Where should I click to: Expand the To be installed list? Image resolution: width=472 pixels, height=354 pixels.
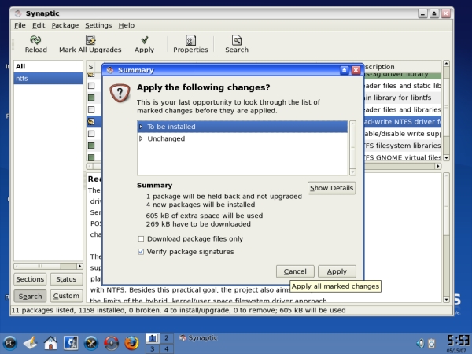(x=141, y=127)
